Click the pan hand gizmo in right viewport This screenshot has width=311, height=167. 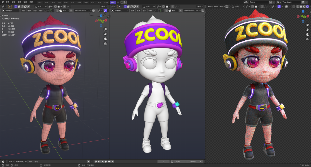coord(307,30)
